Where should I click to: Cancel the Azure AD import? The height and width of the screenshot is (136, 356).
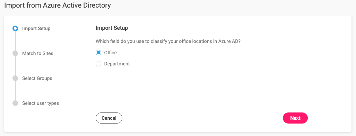pyautogui.click(x=109, y=118)
